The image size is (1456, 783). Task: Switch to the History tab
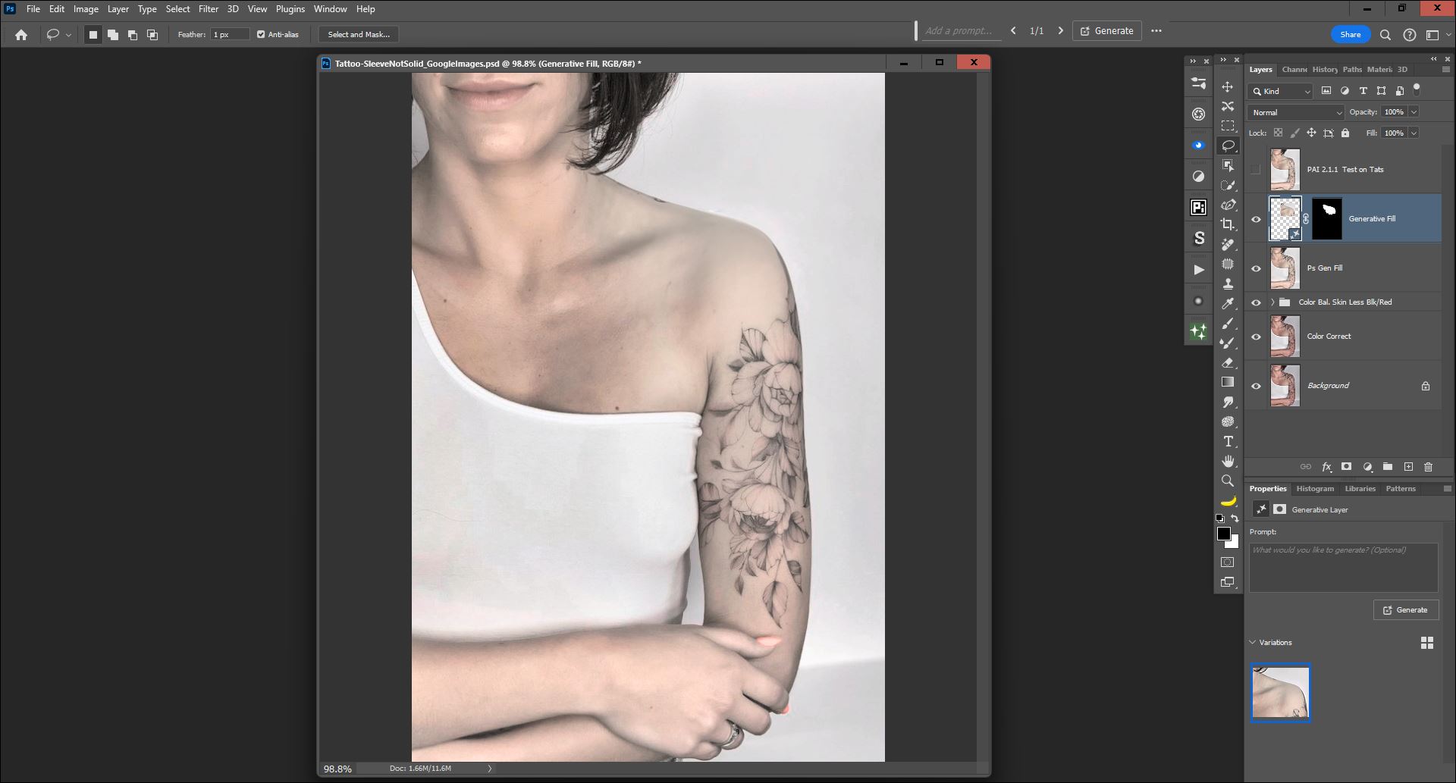click(x=1325, y=69)
